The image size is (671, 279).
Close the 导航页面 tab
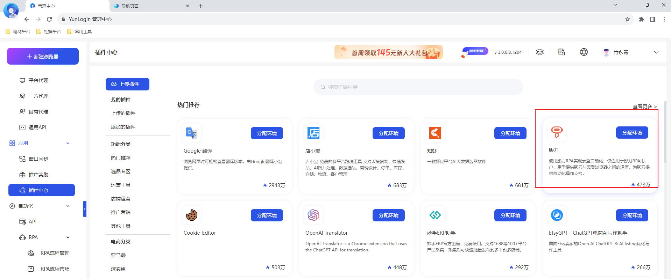click(188, 6)
